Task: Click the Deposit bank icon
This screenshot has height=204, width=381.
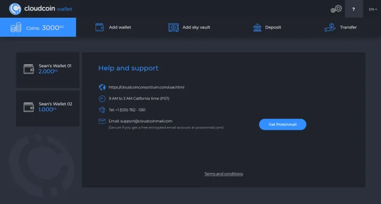Action: [x=257, y=27]
